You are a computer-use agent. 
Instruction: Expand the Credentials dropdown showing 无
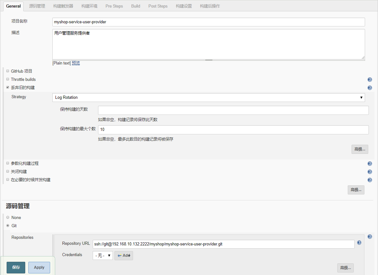click(102, 255)
